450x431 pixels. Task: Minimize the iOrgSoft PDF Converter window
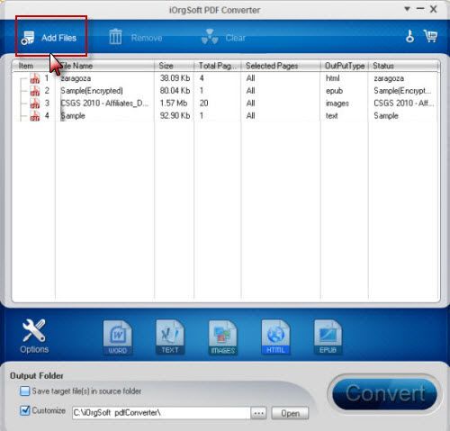pos(420,9)
